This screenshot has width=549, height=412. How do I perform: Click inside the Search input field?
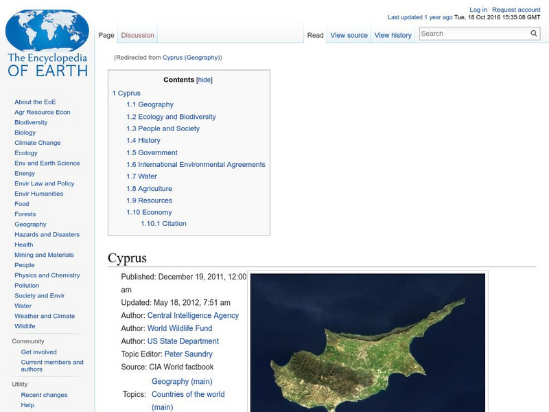(474, 34)
